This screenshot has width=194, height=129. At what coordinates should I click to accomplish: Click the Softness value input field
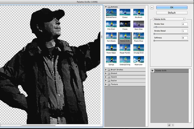tap(185, 38)
